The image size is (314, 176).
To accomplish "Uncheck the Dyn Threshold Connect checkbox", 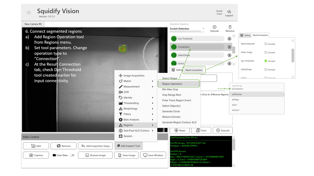I will pos(266,61).
